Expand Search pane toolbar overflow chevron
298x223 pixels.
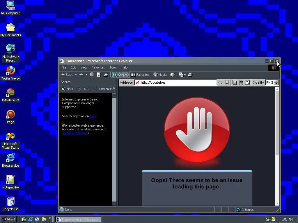point(114,88)
